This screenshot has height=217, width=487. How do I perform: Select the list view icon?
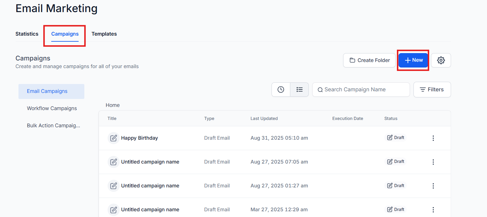(299, 90)
